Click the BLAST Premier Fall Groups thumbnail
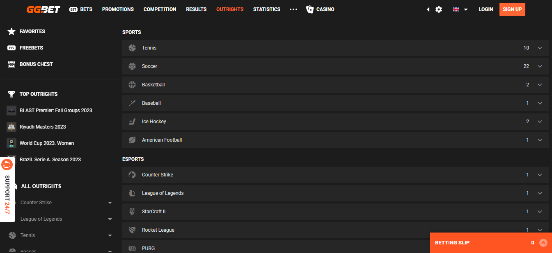 tap(11, 111)
